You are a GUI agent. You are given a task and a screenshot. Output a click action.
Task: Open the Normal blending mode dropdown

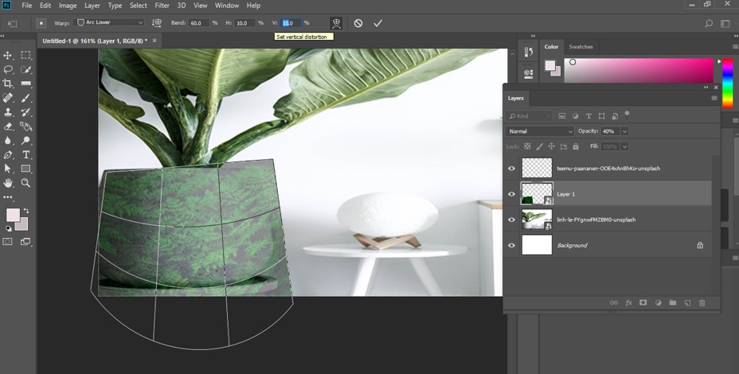(540, 131)
